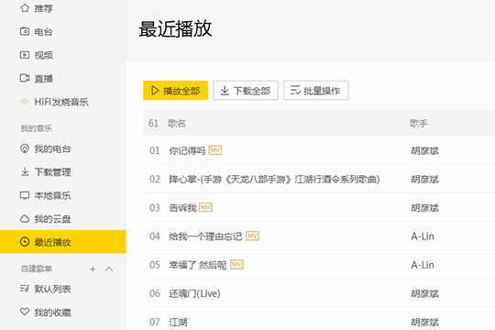The height and width of the screenshot is (330, 495).
Task: Go to 推荐 in the sidebar
Action: [43, 8]
